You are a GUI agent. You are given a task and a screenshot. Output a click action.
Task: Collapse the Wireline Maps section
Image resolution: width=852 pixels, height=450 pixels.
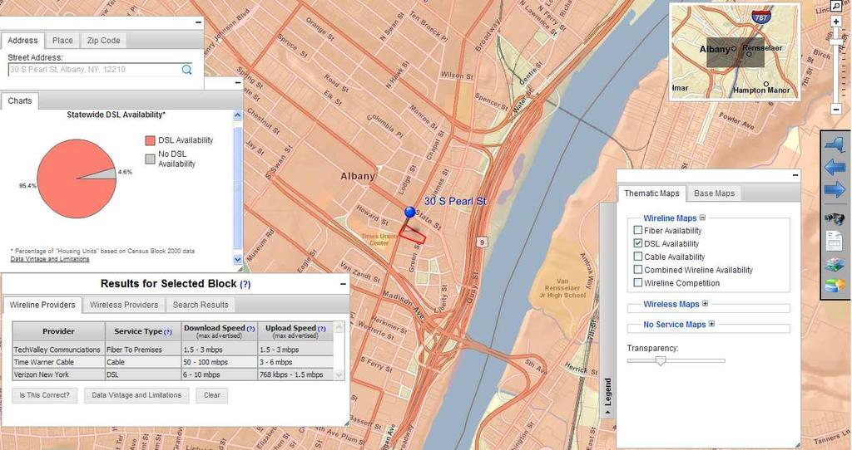click(x=702, y=218)
